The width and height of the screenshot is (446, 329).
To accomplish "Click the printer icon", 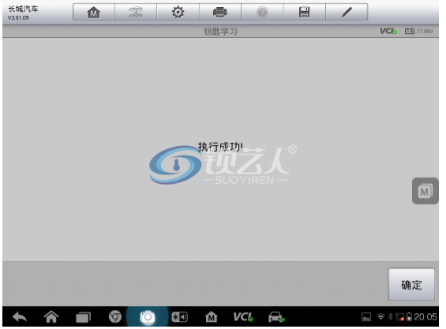I will pos(220,12).
